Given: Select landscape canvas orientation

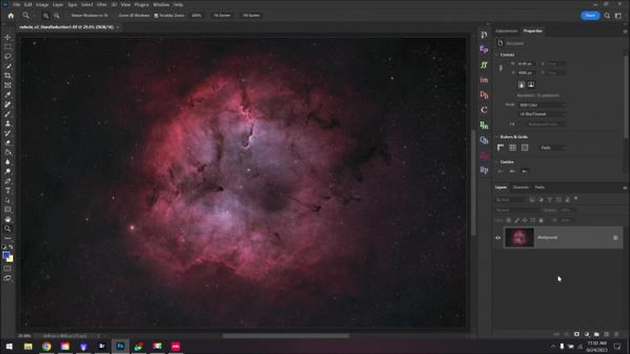Looking at the screenshot, I should click(531, 85).
